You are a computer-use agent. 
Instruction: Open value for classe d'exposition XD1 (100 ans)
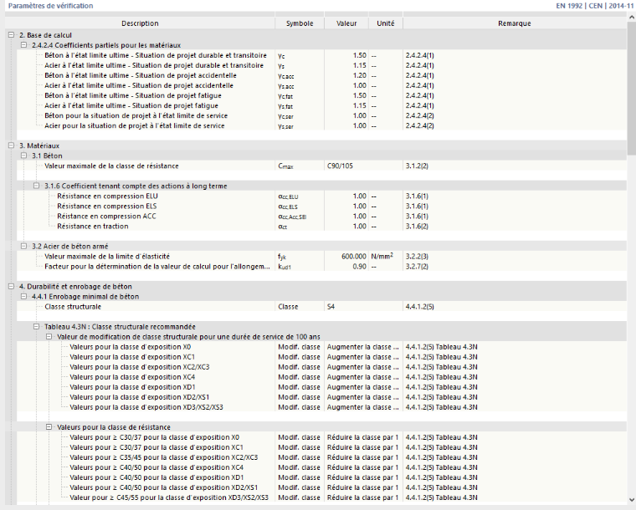pos(363,387)
